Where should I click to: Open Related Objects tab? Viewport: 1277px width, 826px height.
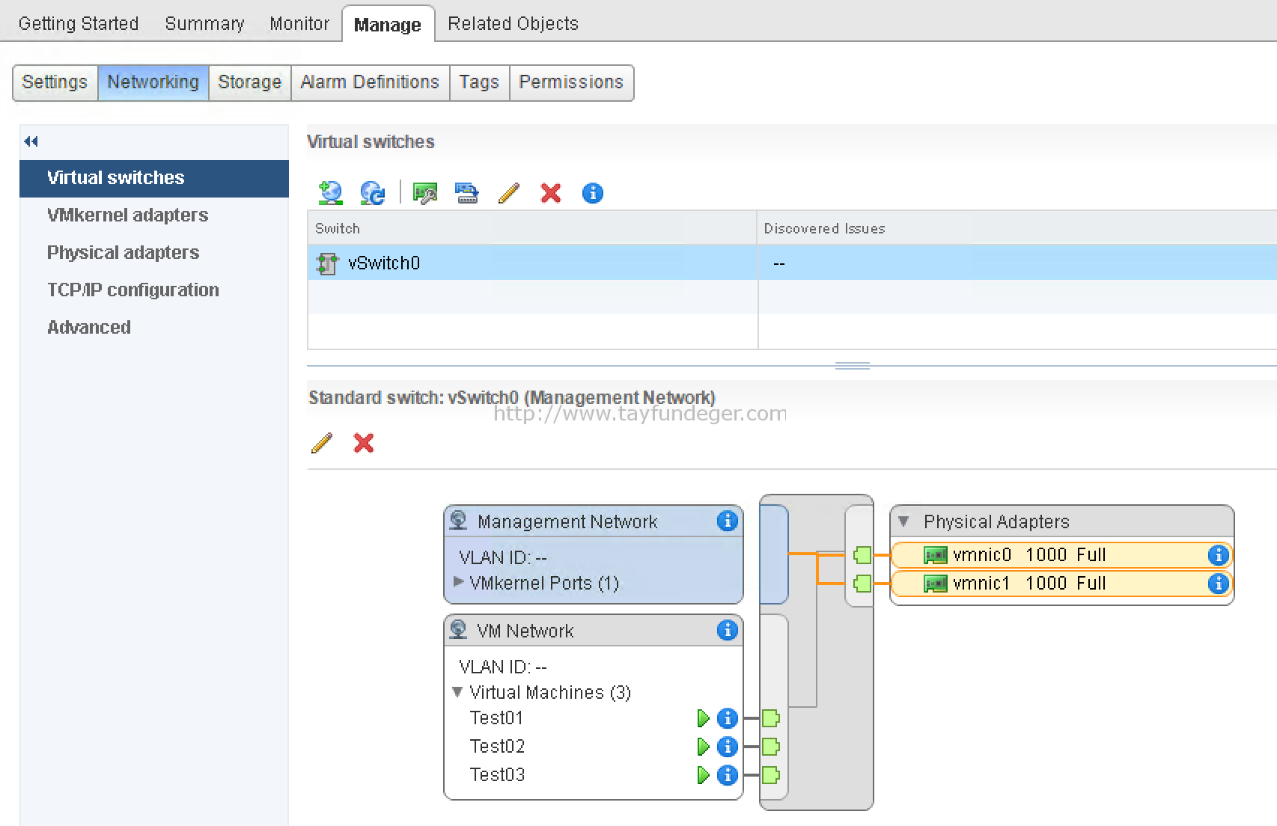pos(513,24)
